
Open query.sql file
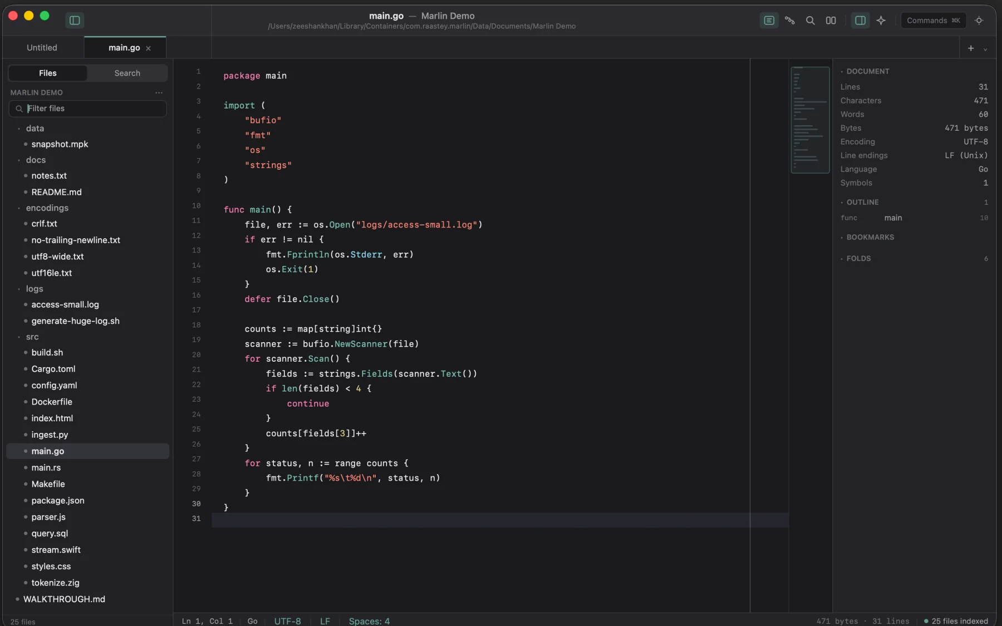pos(50,534)
